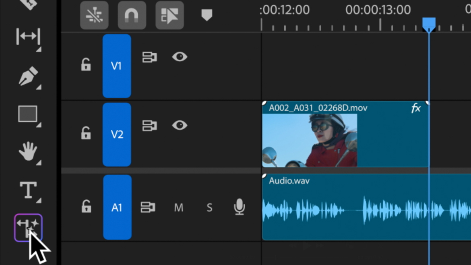Toggle Linked Selection button

pos(169,16)
